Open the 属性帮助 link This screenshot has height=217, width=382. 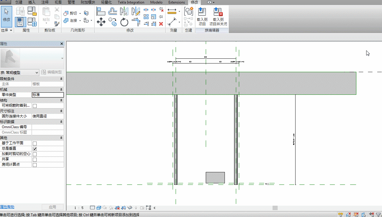click(7, 207)
